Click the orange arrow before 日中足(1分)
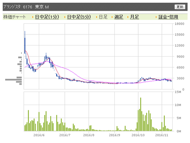The image size is (190, 143). click(33, 17)
